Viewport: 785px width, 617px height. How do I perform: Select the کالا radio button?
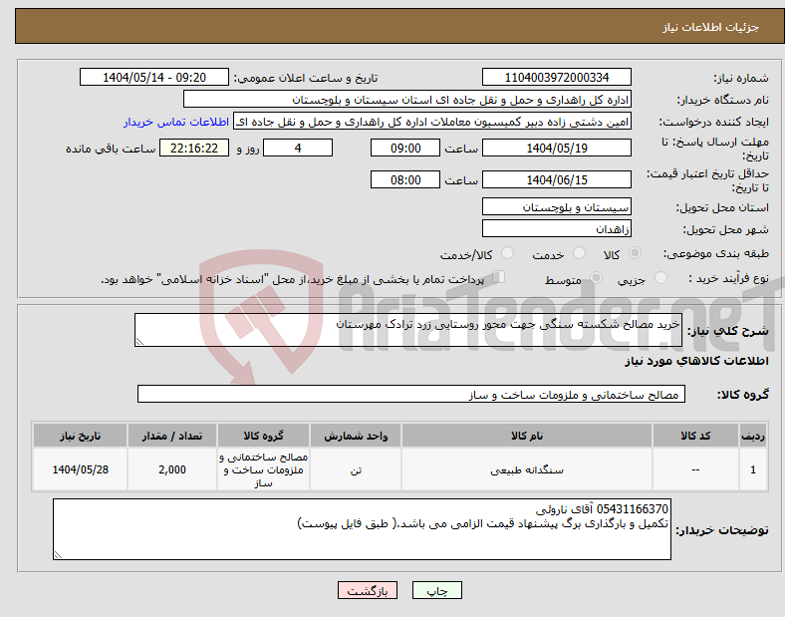635,253
